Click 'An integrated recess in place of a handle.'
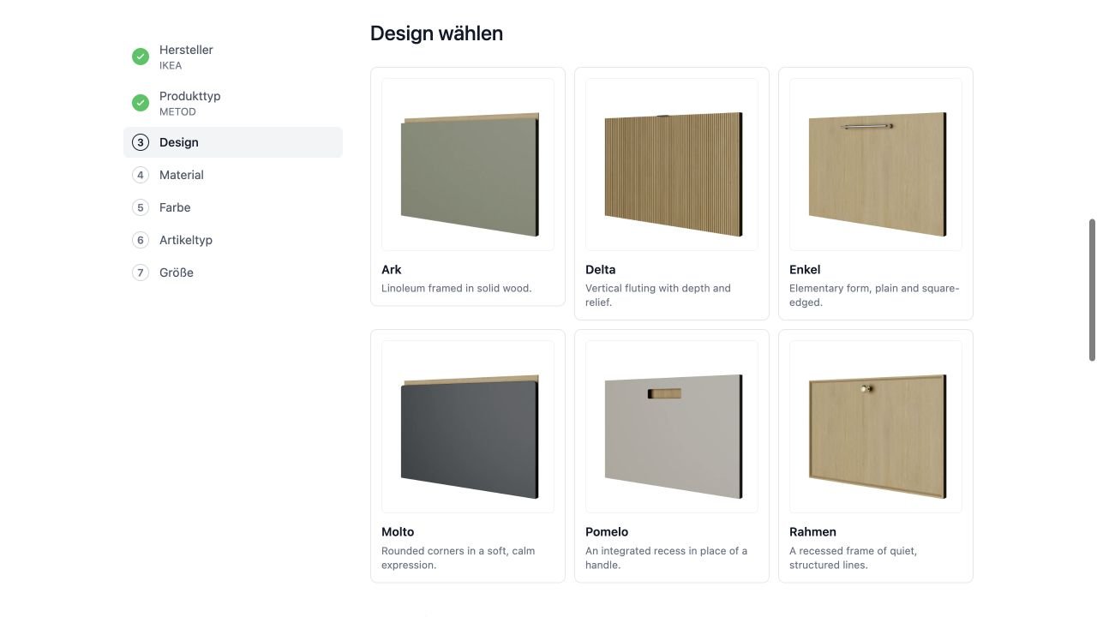1097x617 pixels. (x=667, y=557)
